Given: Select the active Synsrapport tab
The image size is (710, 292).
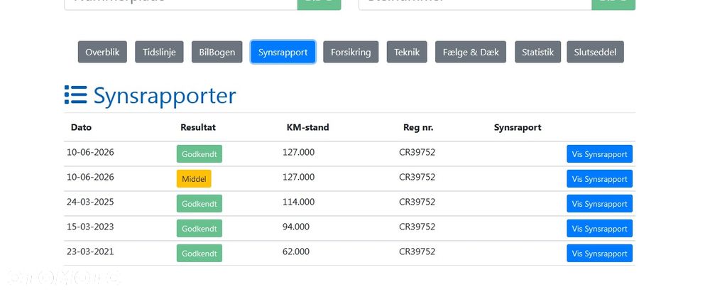Looking at the screenshot, I should coord(283,52).
